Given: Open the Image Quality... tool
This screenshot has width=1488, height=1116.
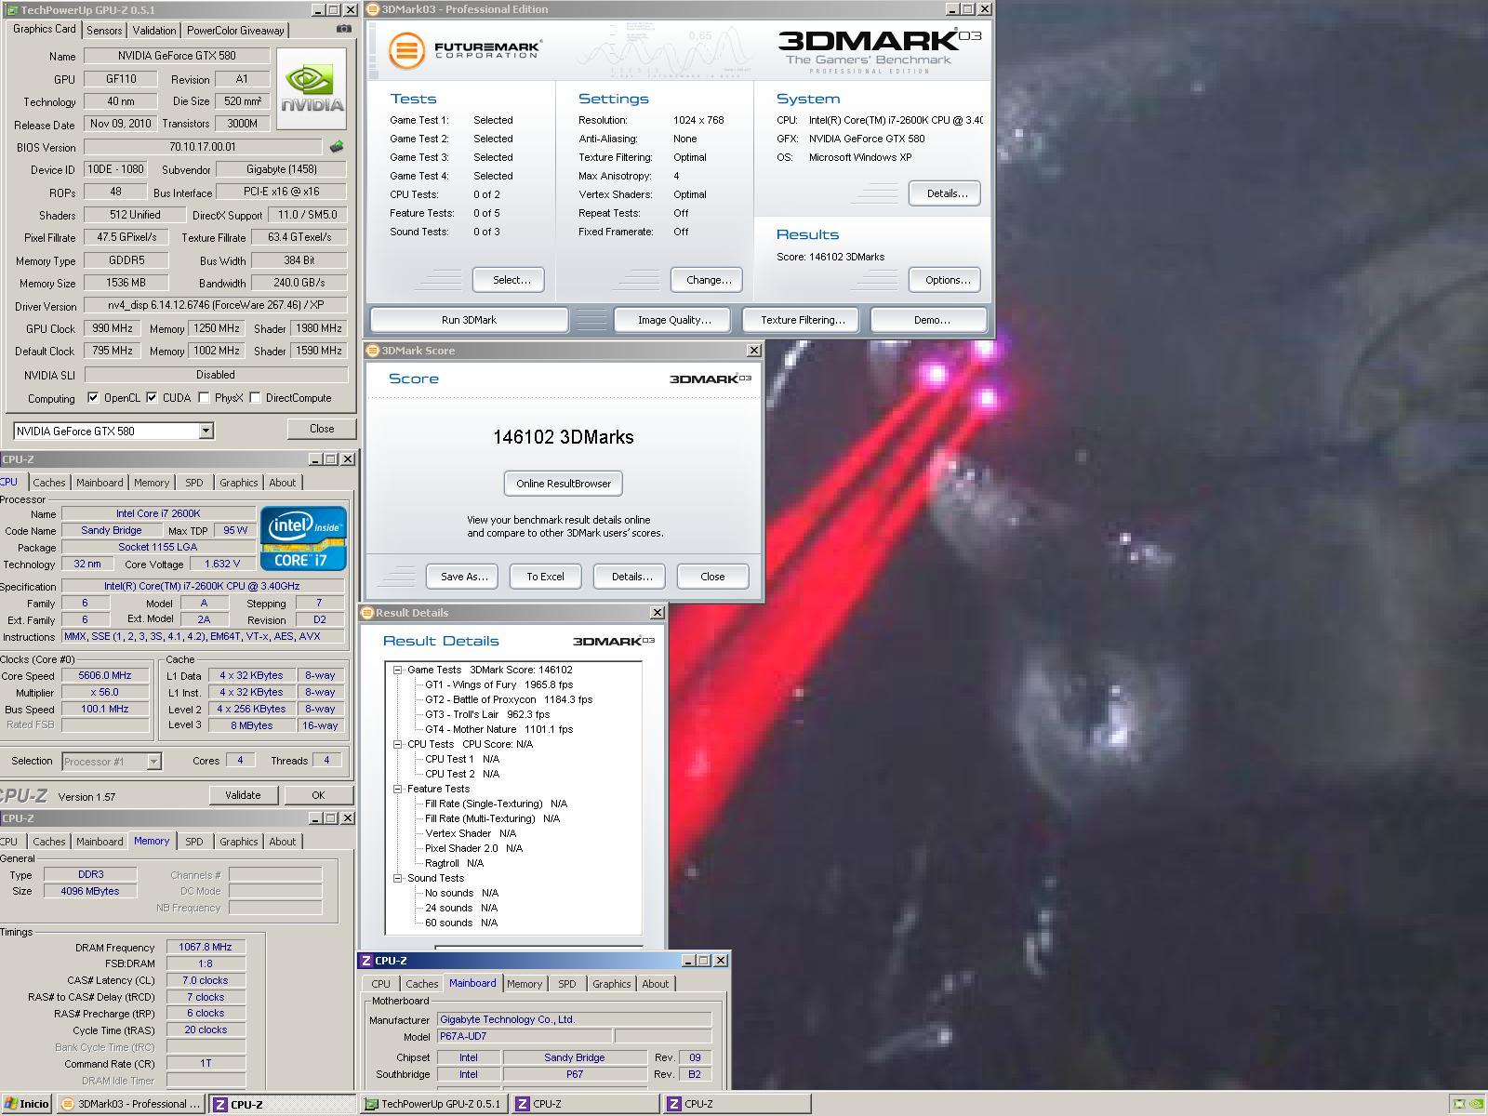Looking at the screenshot, I should (x=674, y=320).
